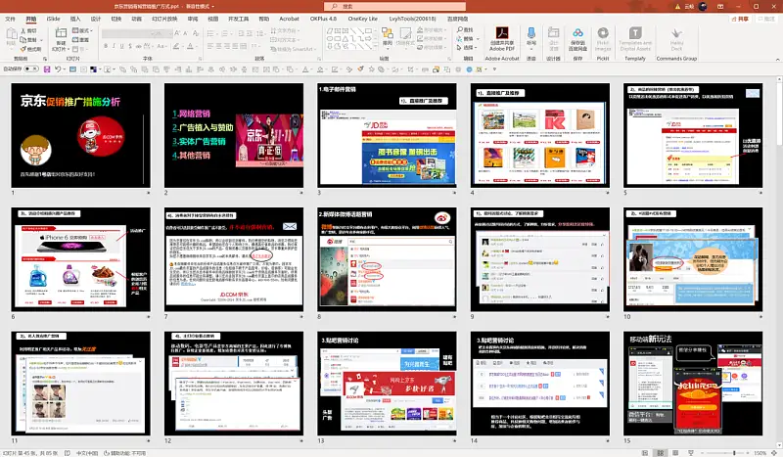The image size is (783, 457).
Task: Click the Slide Sorter view icon in status bar
Action: click(660, 452)
